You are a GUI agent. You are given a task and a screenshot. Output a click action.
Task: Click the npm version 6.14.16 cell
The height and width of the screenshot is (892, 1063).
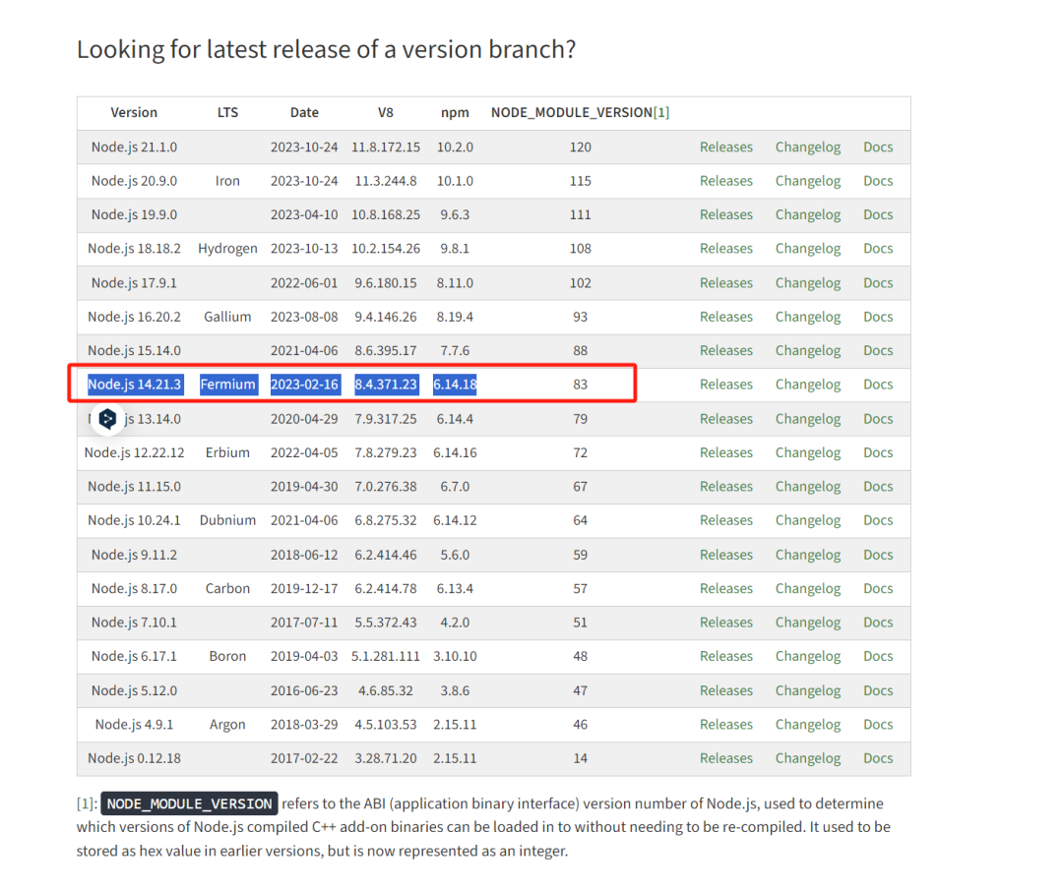click(x=455, y=453)
